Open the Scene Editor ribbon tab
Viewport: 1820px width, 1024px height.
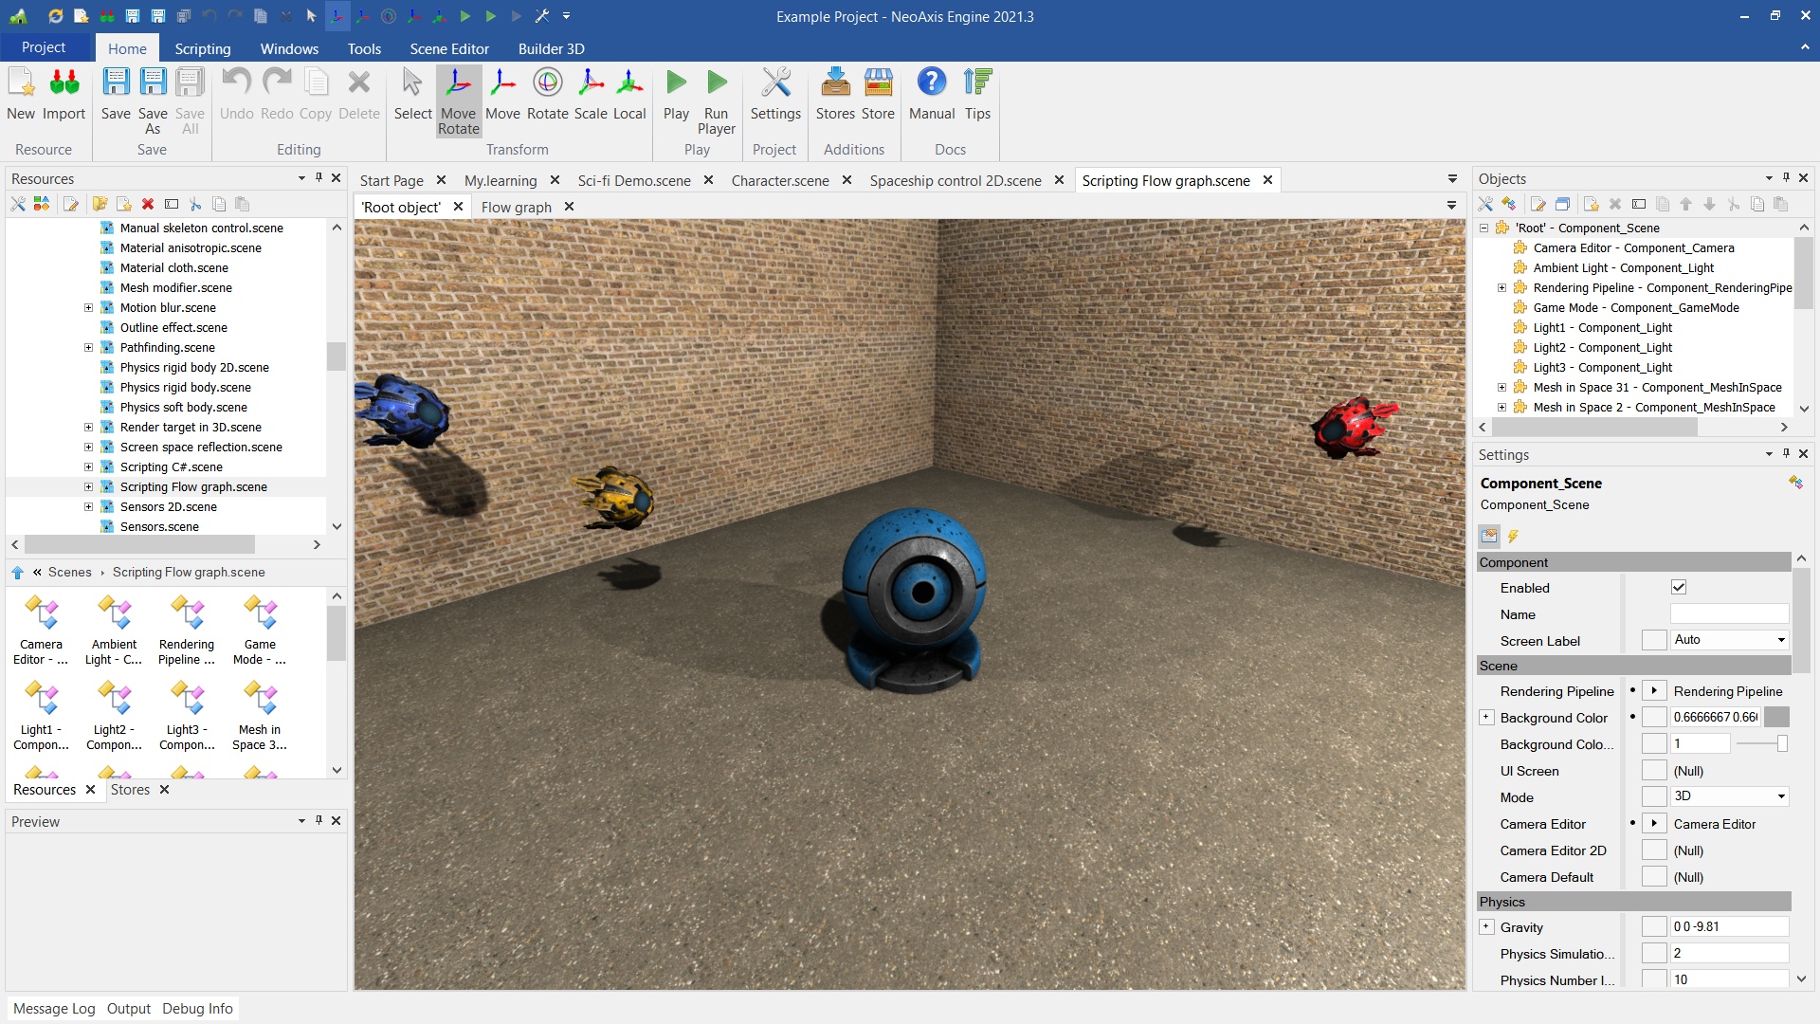tap(448, 48)
